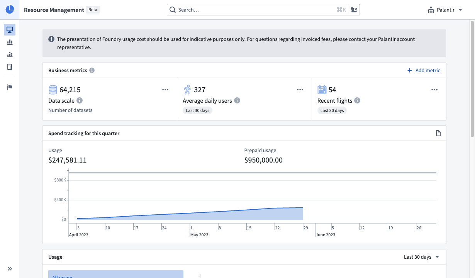This screenshot has height=278, width=475.
Task: Click Last 30 days tag under Recent flights
Action: click(x=332, y=110)
